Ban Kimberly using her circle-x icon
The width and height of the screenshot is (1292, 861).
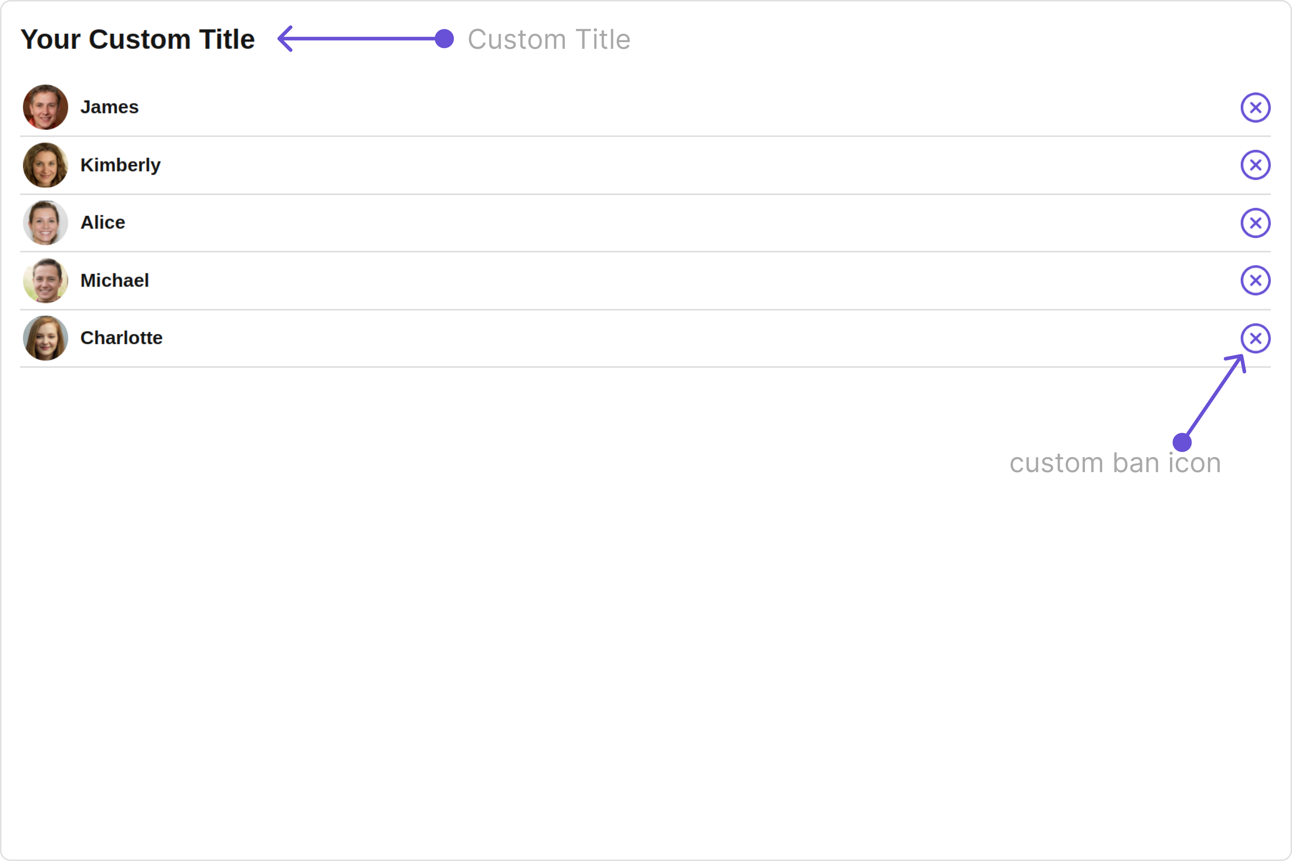[1255, 165]
